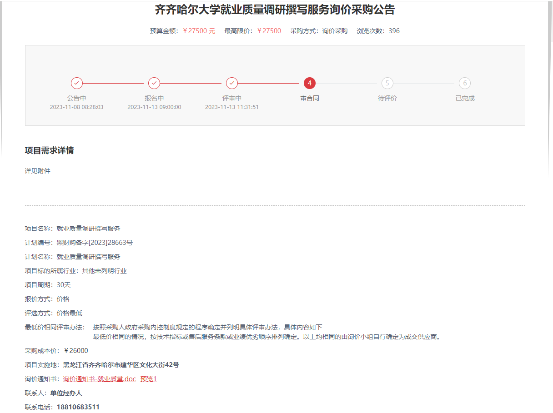Click the red budget amount ¥27500 元
553x413 pixels.
pyautogui.click(x=199, y=31)
